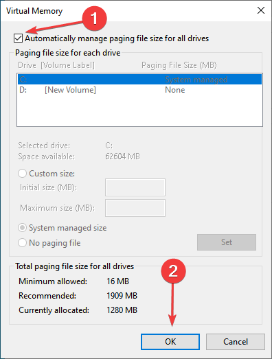Click the Virtual Memory title bar text
272x359 pixels.
(x=34, y=11)
